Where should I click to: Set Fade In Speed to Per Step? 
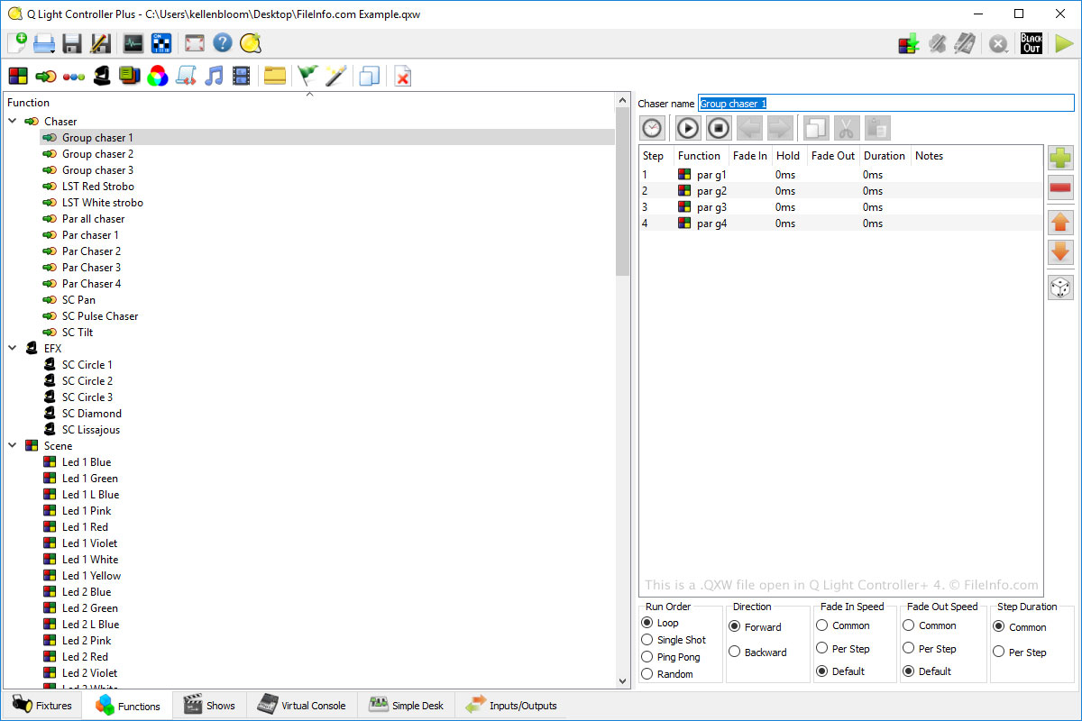click(x=842, y=648)
